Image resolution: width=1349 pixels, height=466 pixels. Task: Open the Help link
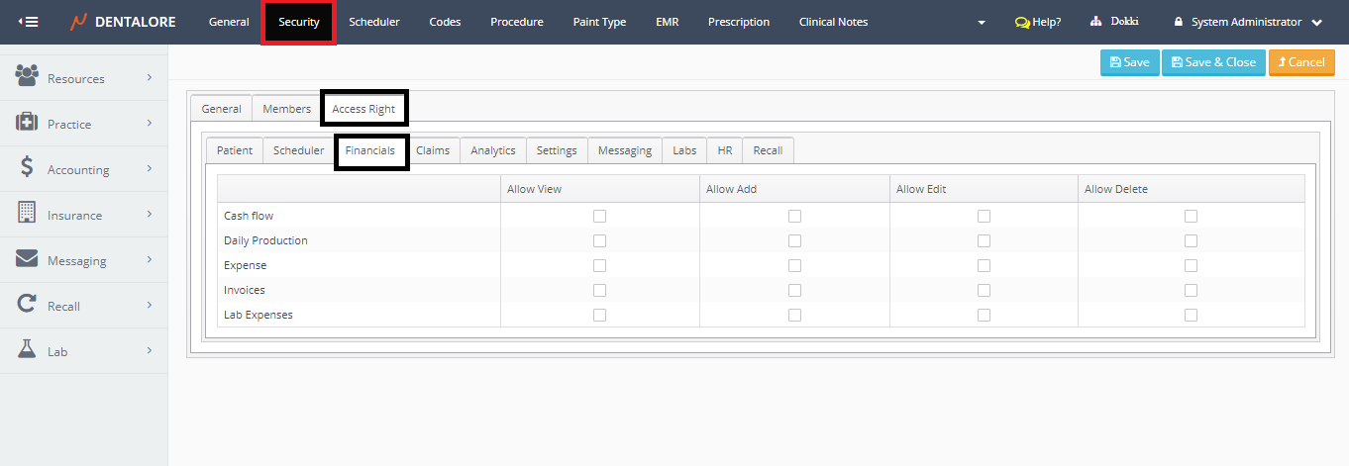[1038, 22]
